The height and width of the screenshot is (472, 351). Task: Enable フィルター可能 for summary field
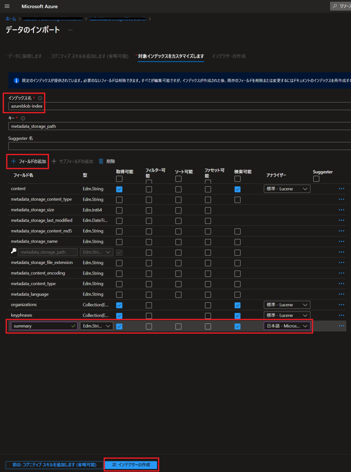tap(149, 326)
